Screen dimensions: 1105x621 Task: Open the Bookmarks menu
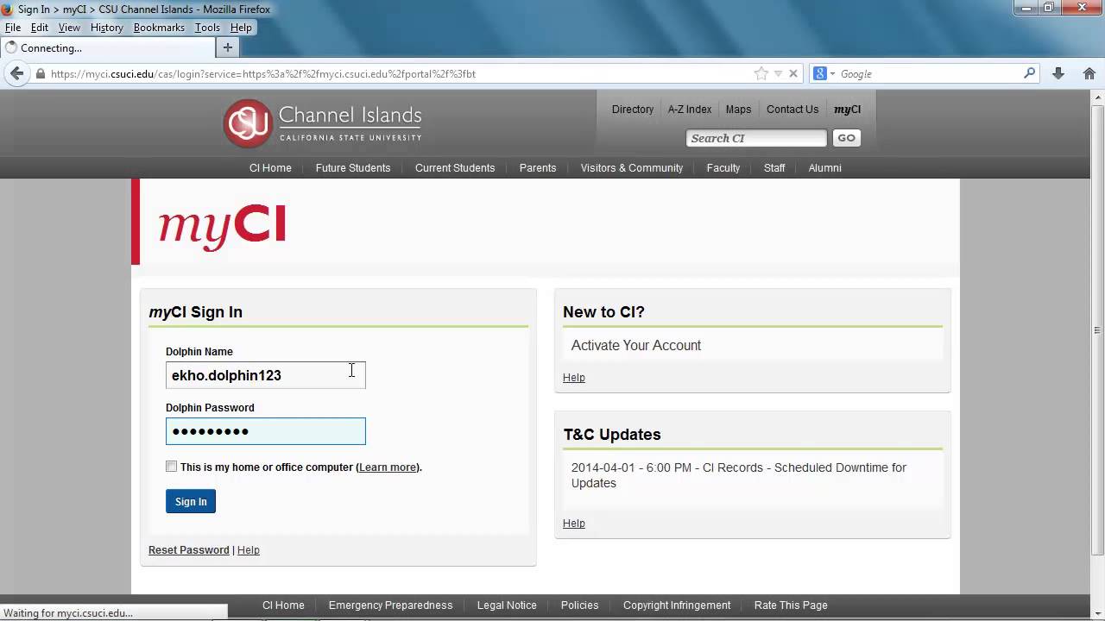159,28
